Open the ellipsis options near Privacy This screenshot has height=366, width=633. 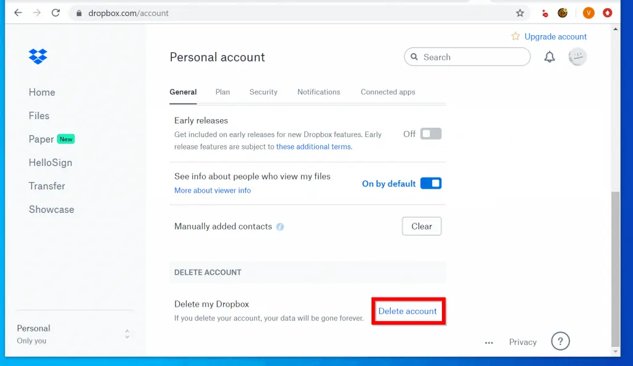click(x=489, y=342)
